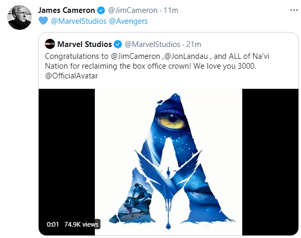Click the @MarvelStudios handle in quoted tweet header

coord(153,44)
